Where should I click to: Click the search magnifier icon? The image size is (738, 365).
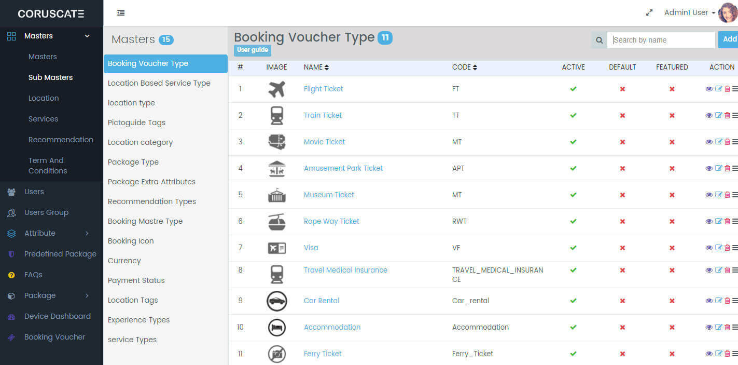[599, 40]
